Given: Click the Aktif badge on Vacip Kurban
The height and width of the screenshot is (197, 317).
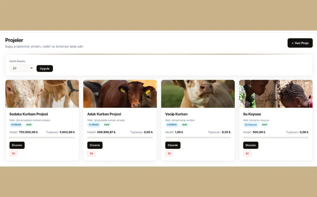Looking at the screenshot, I should tap(184, 125).
